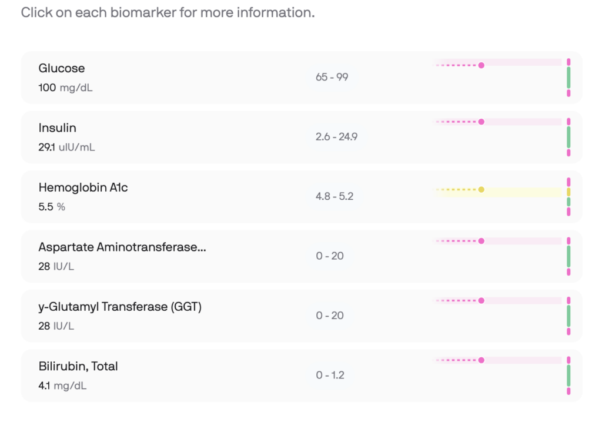Image resolution: width=602 pixels, height=426 pixels.
Task: Click the pink marker on Aspartate Aminotransferase bar
Action: tap(481, 241)
